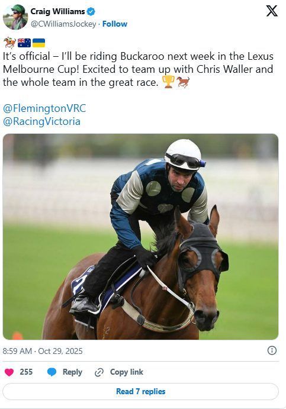Follow the @CWilliamsJockey account
The image size is (286, 409).
(x=115, y=24)
